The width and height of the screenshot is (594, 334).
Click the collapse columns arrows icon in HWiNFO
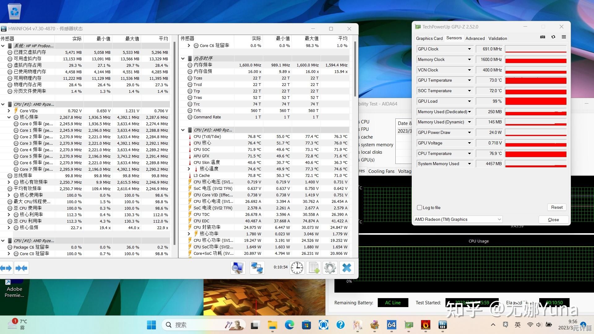(x=21, y=268)
